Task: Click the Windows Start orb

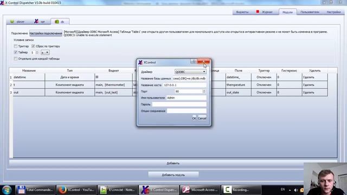Action: click(7, 190)
